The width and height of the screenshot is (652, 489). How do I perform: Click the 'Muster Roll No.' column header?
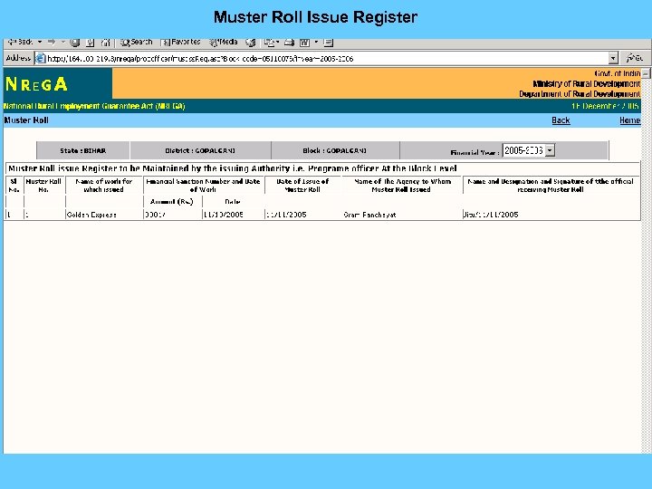click(x=43, y=186)
